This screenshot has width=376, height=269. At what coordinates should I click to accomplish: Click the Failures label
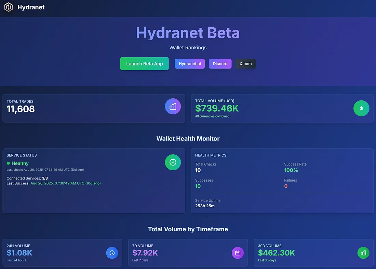click(x=291, y=180)
